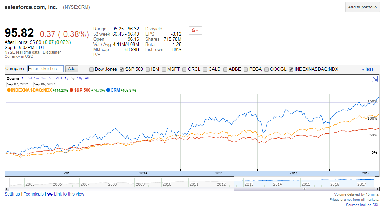Set chart zoom to 1d

click(24, 78)
